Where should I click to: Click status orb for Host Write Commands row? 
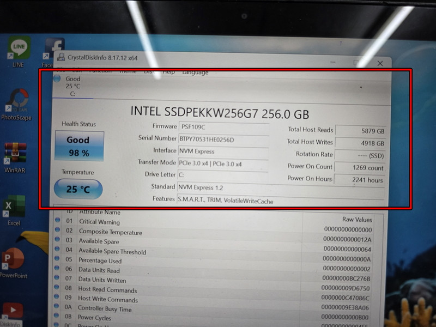pos(57,296)
